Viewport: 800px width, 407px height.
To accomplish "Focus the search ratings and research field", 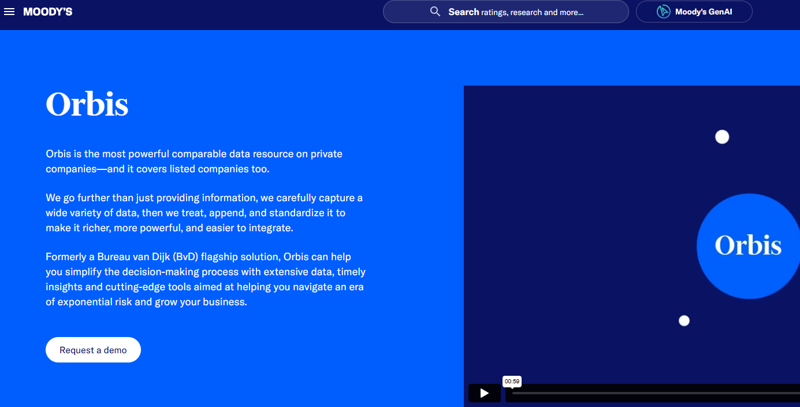I will click(505, 12).
